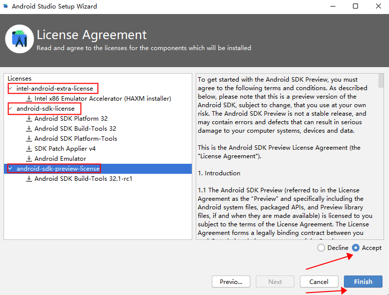Image resolution: width=389 pixels, height=295 pixels.
Task: Click download icon next to Android Emulator
Action: [x=29, y=159]
